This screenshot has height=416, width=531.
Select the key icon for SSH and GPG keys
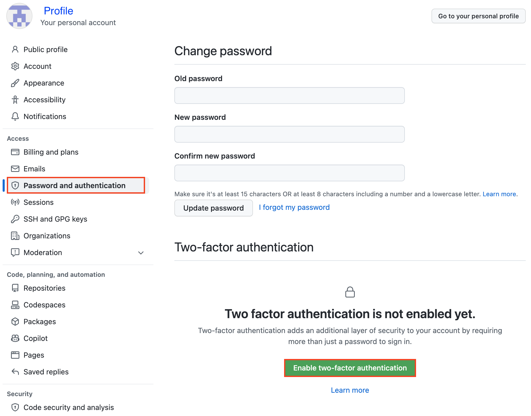tap(15, 219)
